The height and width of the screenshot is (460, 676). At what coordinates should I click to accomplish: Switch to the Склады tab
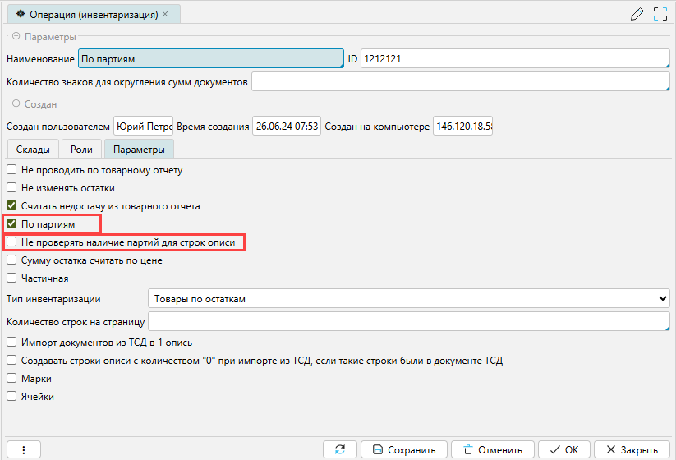point(33,149)
